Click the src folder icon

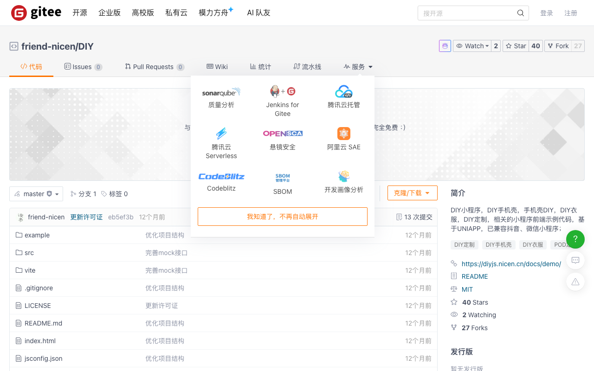click(19, 253)
